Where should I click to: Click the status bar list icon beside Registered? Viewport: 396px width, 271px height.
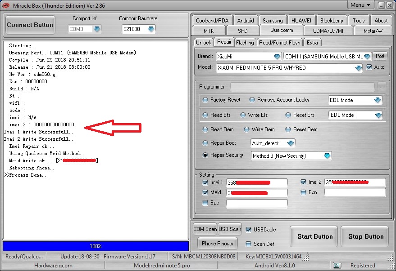[337, 265]
